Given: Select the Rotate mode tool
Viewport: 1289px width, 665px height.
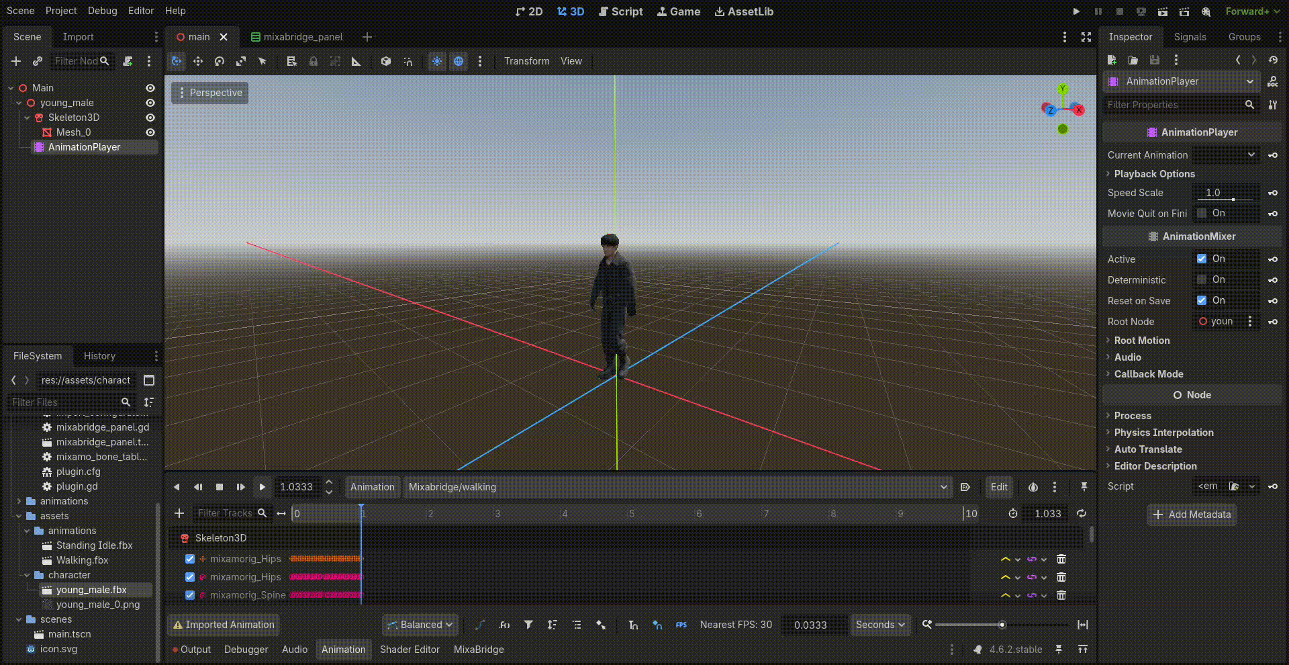Looking at the screenshot, I should [220, 61].
